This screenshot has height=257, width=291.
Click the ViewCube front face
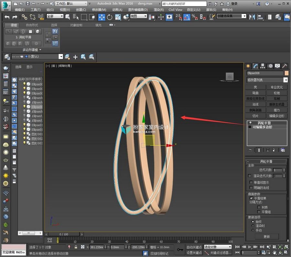pos(230,76)
